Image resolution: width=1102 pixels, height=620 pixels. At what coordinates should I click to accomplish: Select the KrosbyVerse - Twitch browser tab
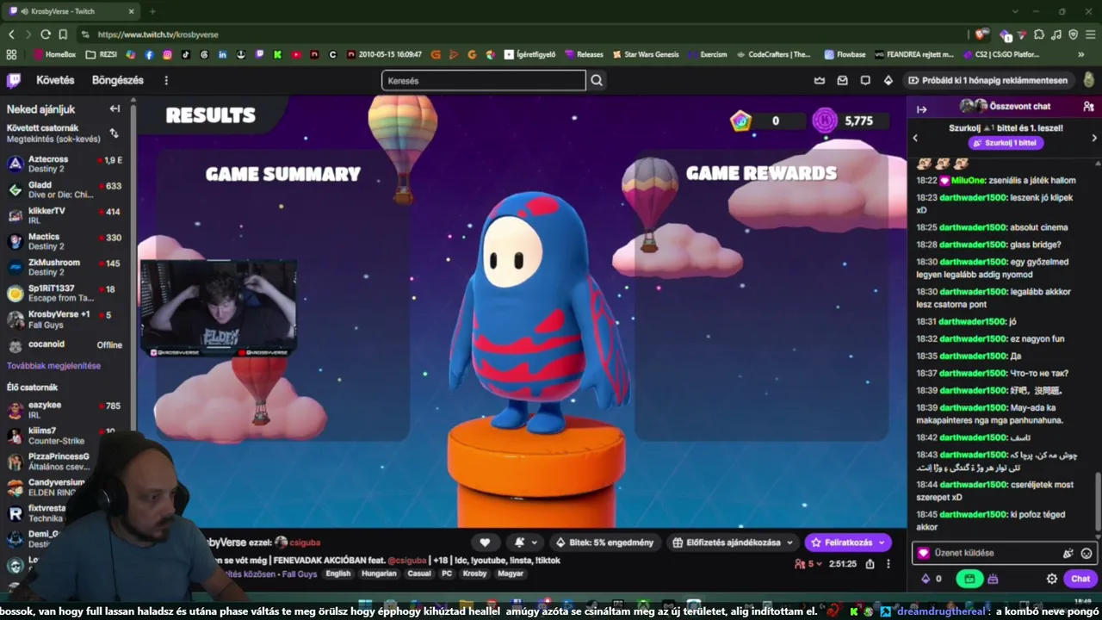[x=73, y=11]
